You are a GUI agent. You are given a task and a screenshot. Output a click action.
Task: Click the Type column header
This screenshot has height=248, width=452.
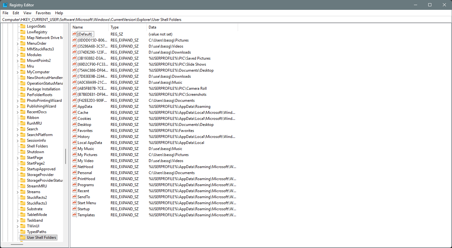click(x=127, y=27)
